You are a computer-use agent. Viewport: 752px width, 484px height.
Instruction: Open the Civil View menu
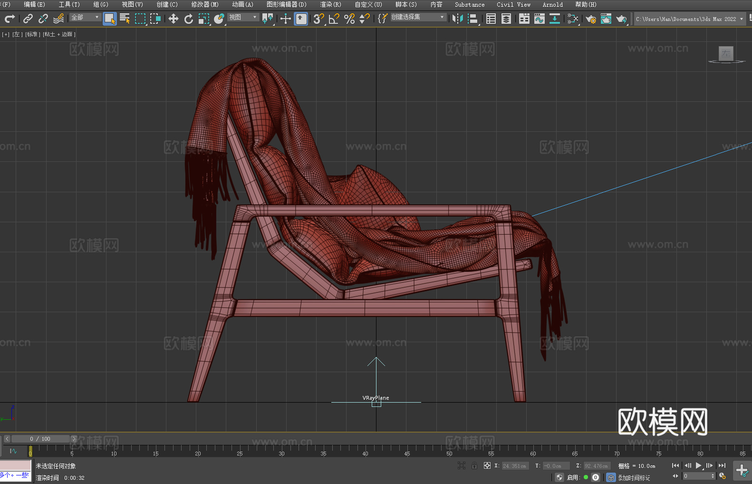click(x=513, y=4)
